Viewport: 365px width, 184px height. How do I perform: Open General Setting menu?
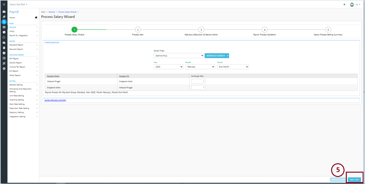(23, 85)
